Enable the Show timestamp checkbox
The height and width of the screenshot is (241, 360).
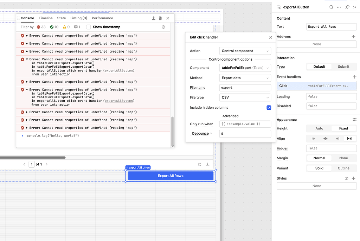point(88,27)
